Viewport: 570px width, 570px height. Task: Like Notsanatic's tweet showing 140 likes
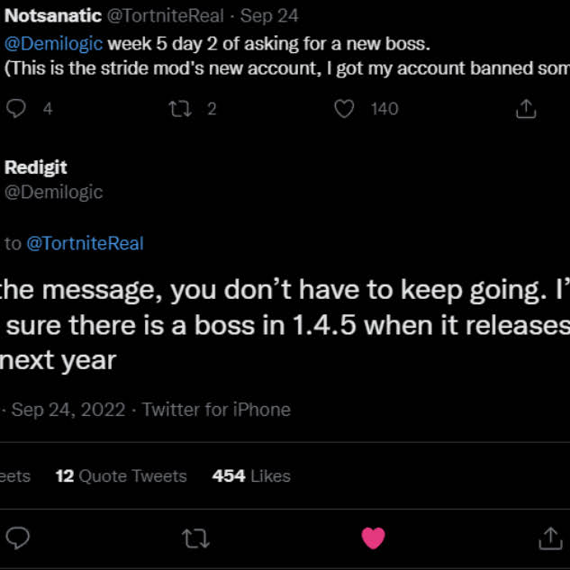point(344,109)
